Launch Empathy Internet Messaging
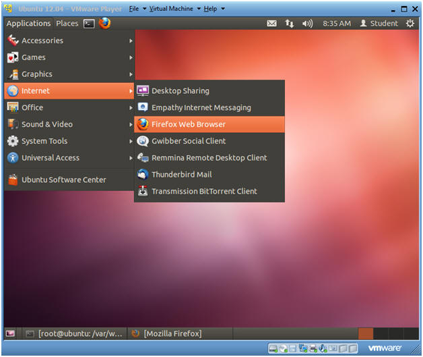 point(209,107)
